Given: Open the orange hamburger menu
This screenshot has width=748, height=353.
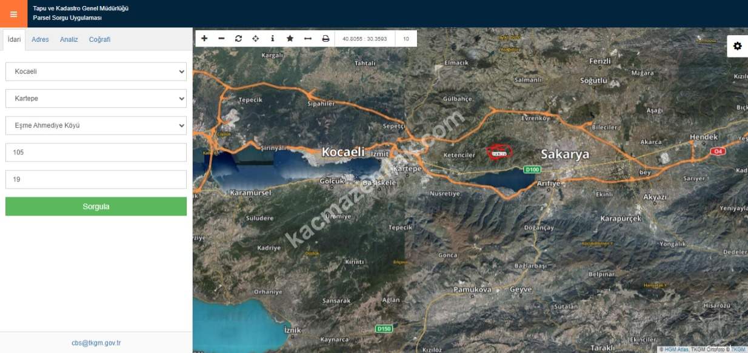Looking at the screenshot, I should point(13,14).
